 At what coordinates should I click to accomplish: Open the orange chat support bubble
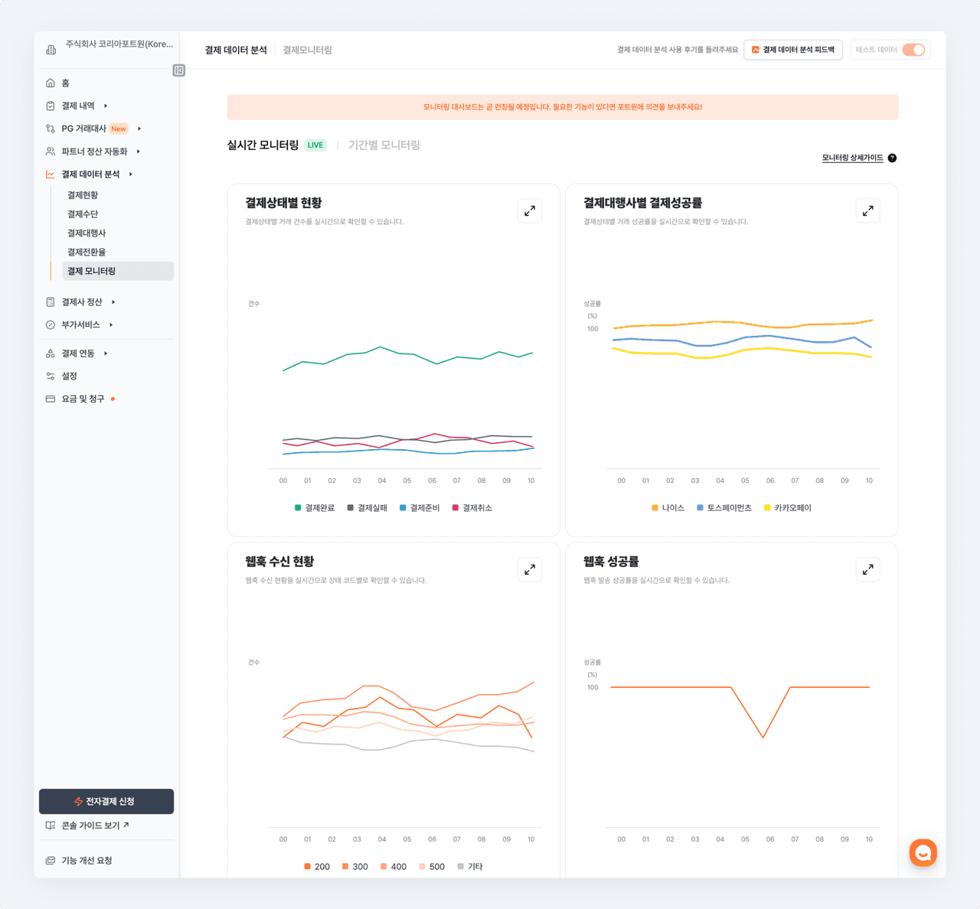pos(923,852)
